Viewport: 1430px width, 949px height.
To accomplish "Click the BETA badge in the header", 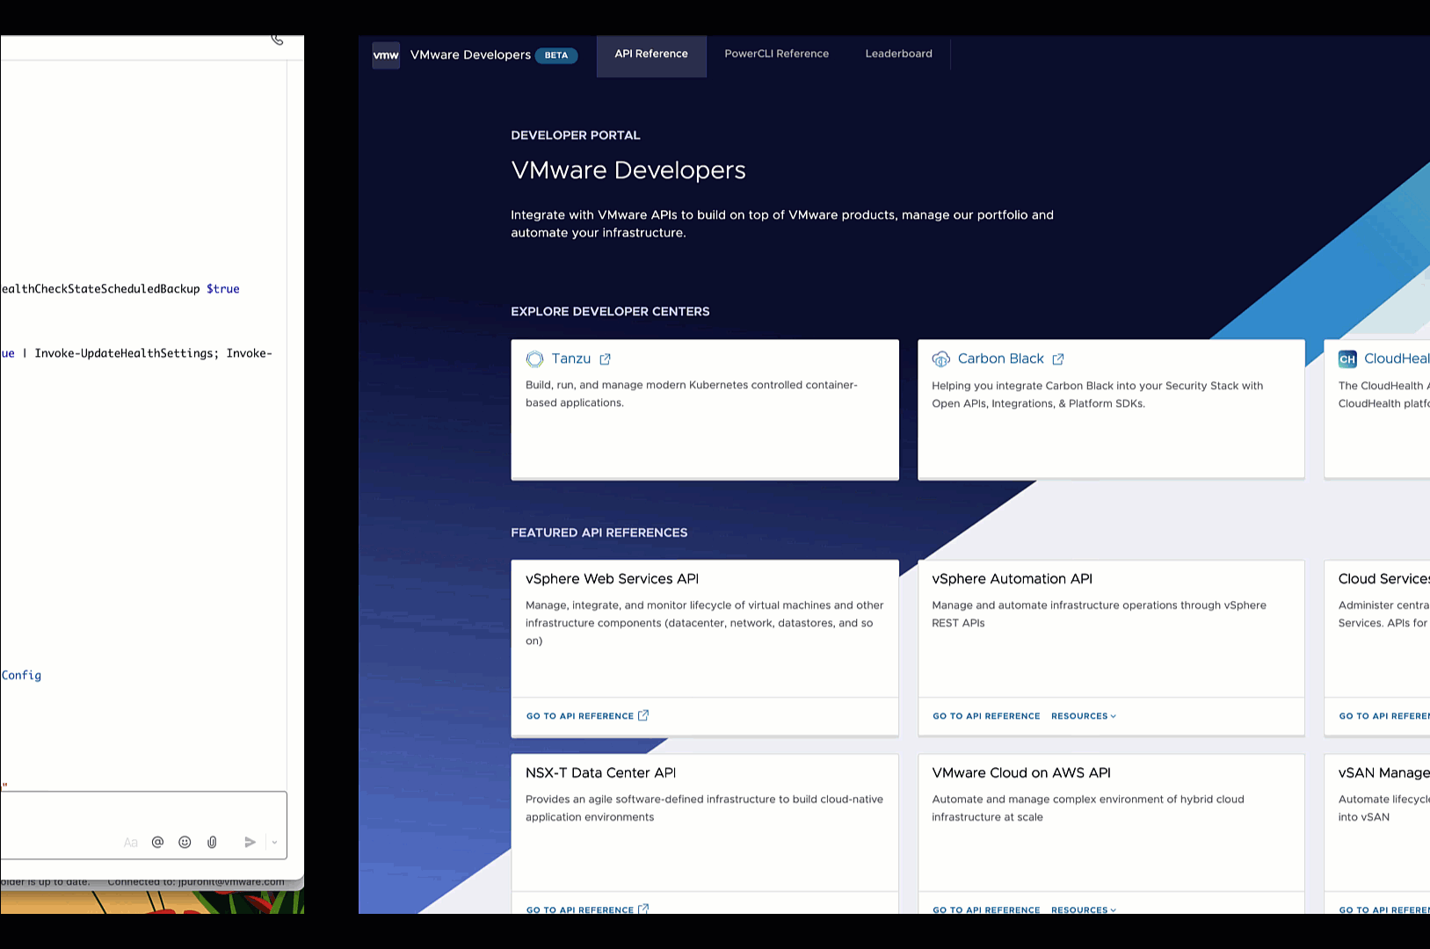I will pyautogui.click(x=556, y=55).
